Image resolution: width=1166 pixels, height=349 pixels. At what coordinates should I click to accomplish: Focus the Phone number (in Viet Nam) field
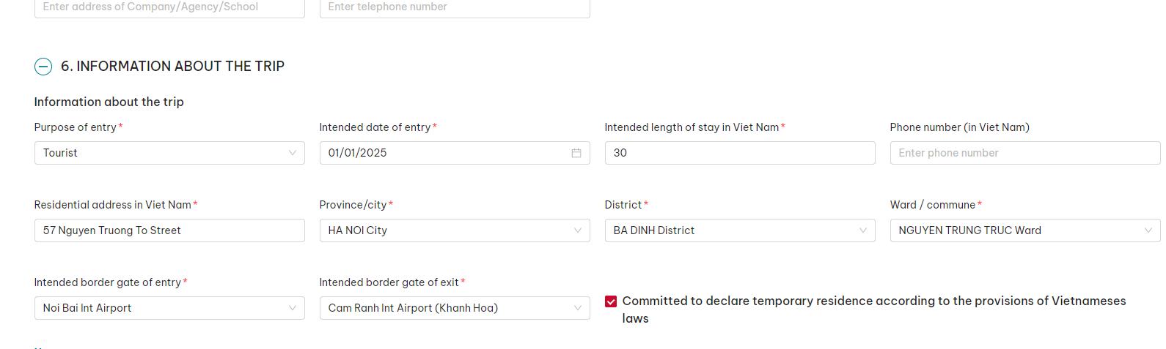pos(1024,153)
